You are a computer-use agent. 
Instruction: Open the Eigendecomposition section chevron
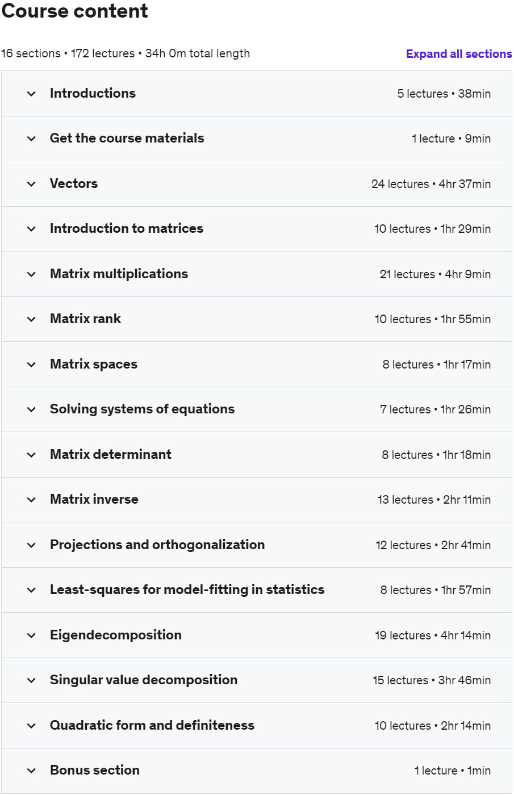click(x=31, y=635)
